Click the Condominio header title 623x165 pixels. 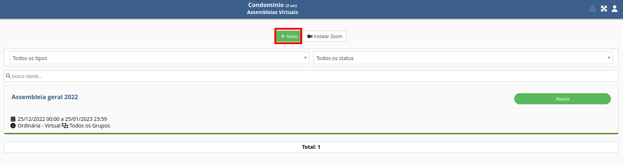(x=266, y=5)
